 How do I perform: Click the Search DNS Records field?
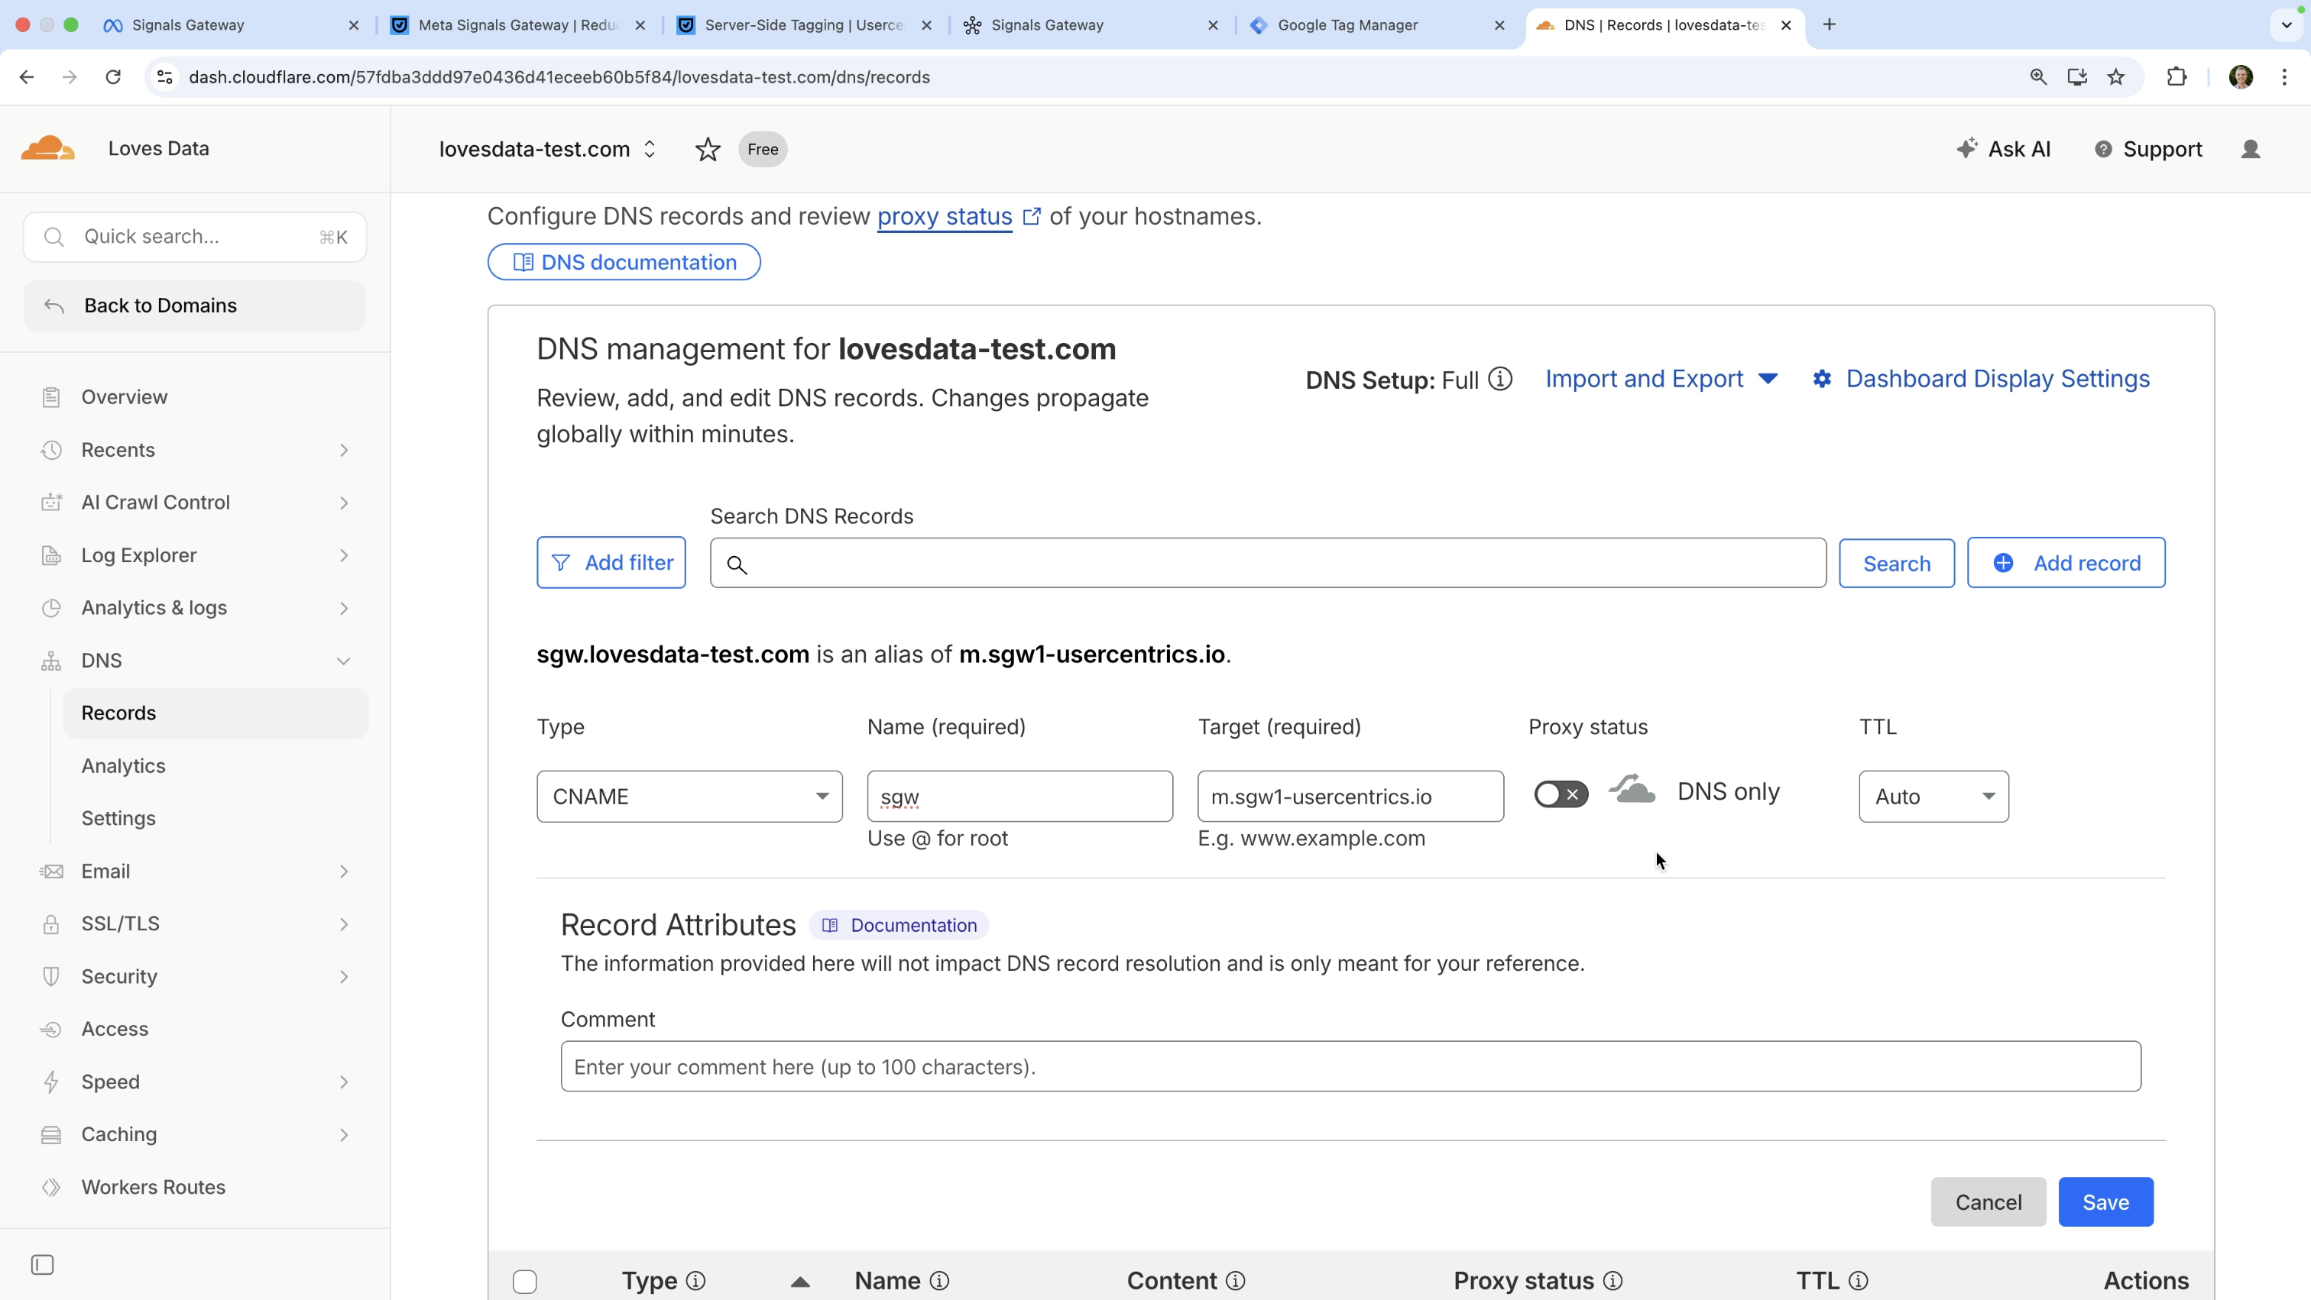tap(1268, 563)
